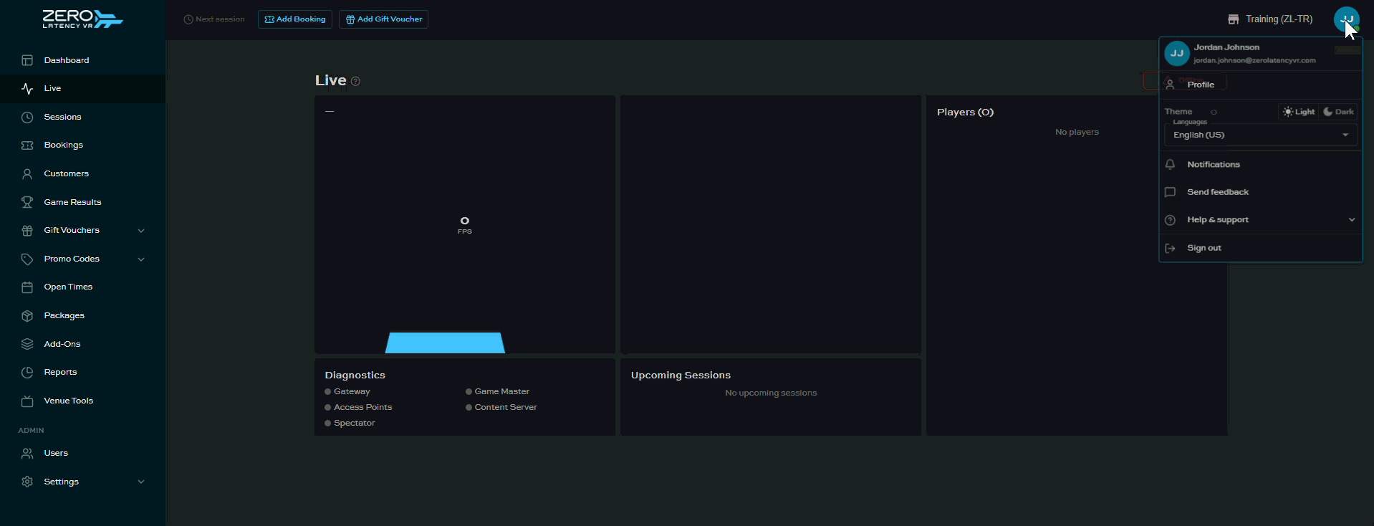Click the Open Times calendar icon

pos(27,287)
